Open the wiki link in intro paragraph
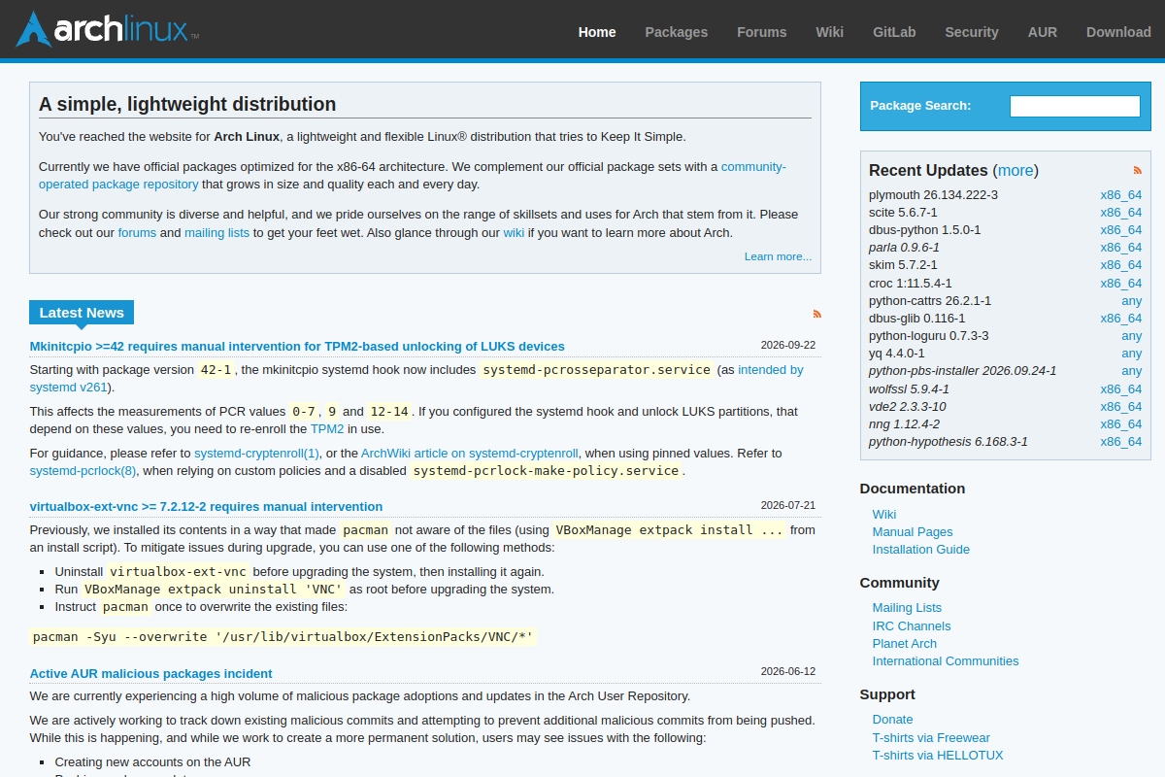 tap(514, 233)
